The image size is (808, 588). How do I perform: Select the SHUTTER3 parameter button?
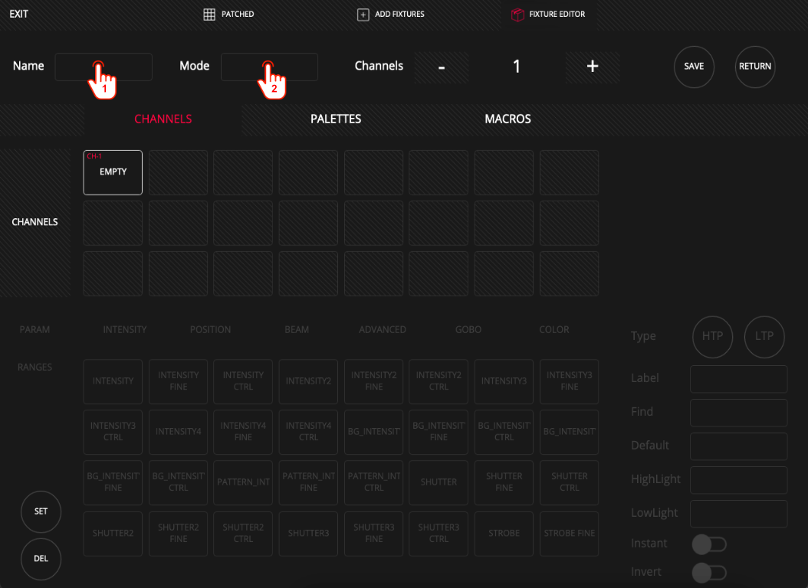point(308,534)
